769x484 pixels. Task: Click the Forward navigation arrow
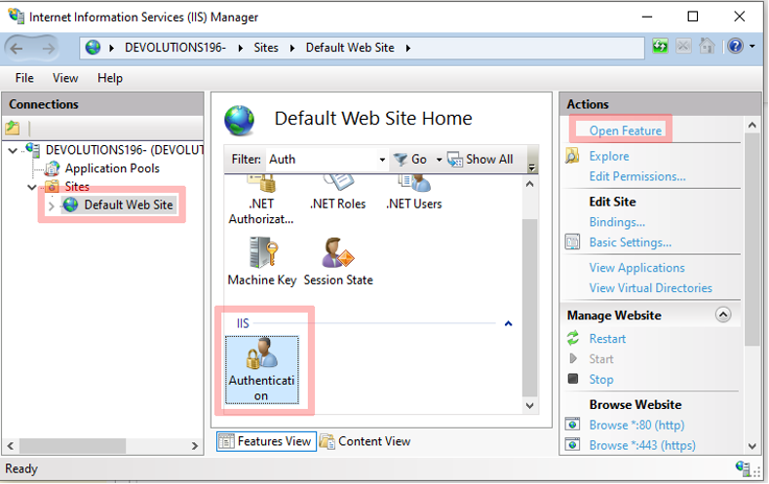48,48
